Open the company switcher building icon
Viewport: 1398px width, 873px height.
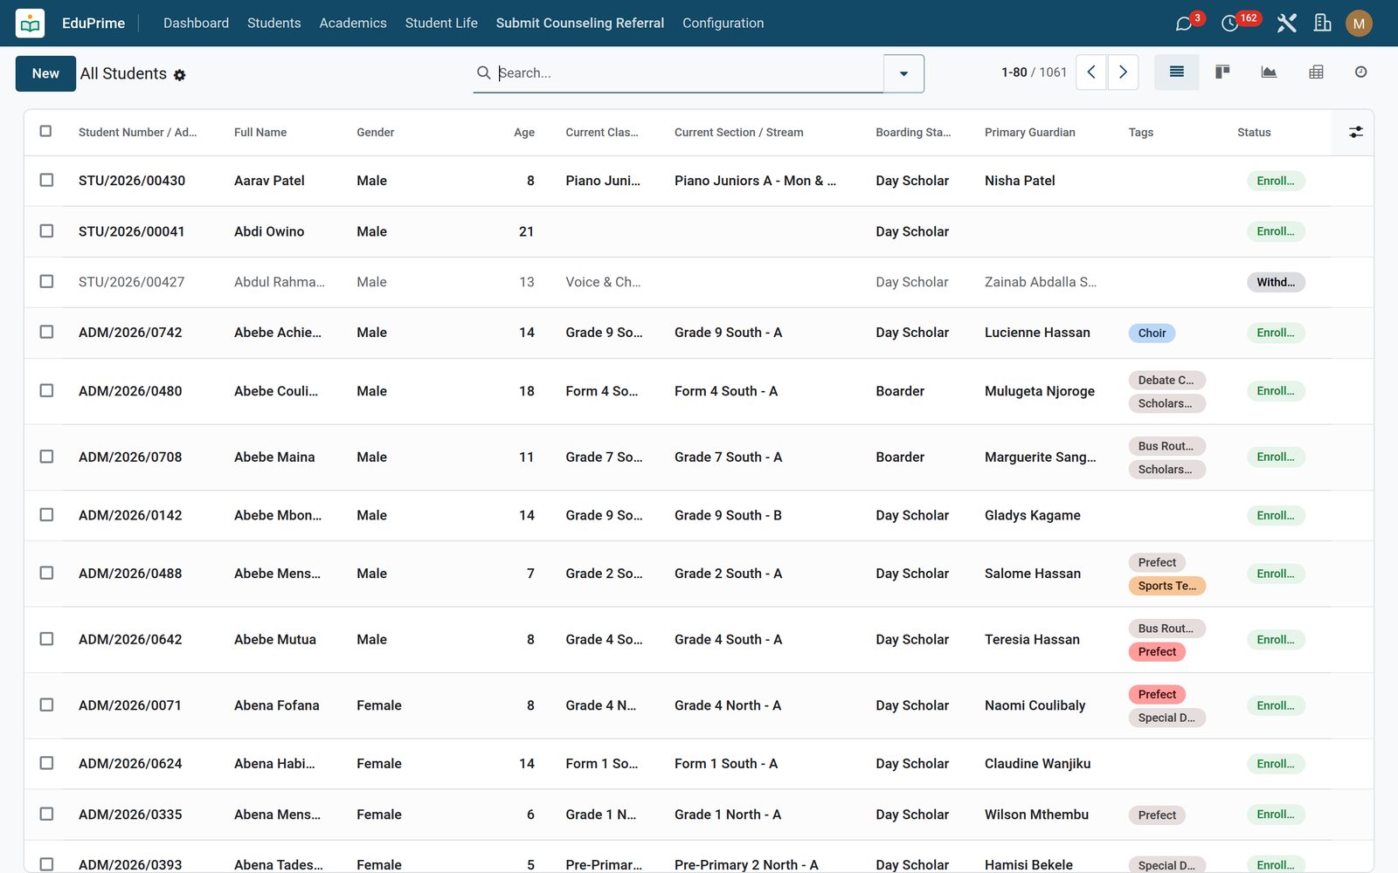point(1323,24)
